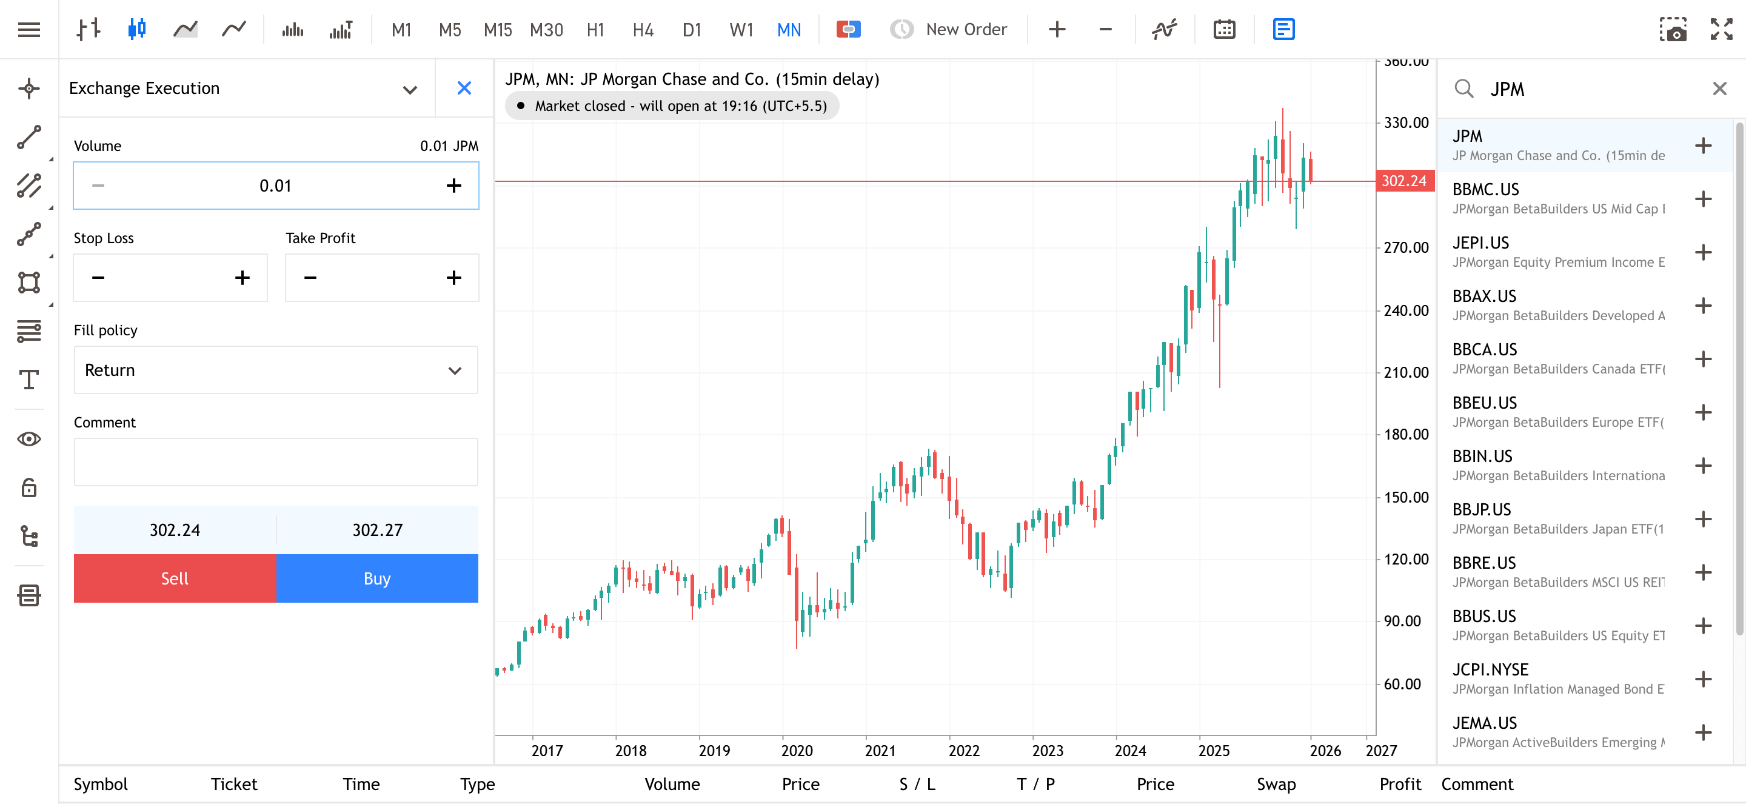Click the Profit column header
The image size is (1746, 804).
click(x=1400, y=785)
